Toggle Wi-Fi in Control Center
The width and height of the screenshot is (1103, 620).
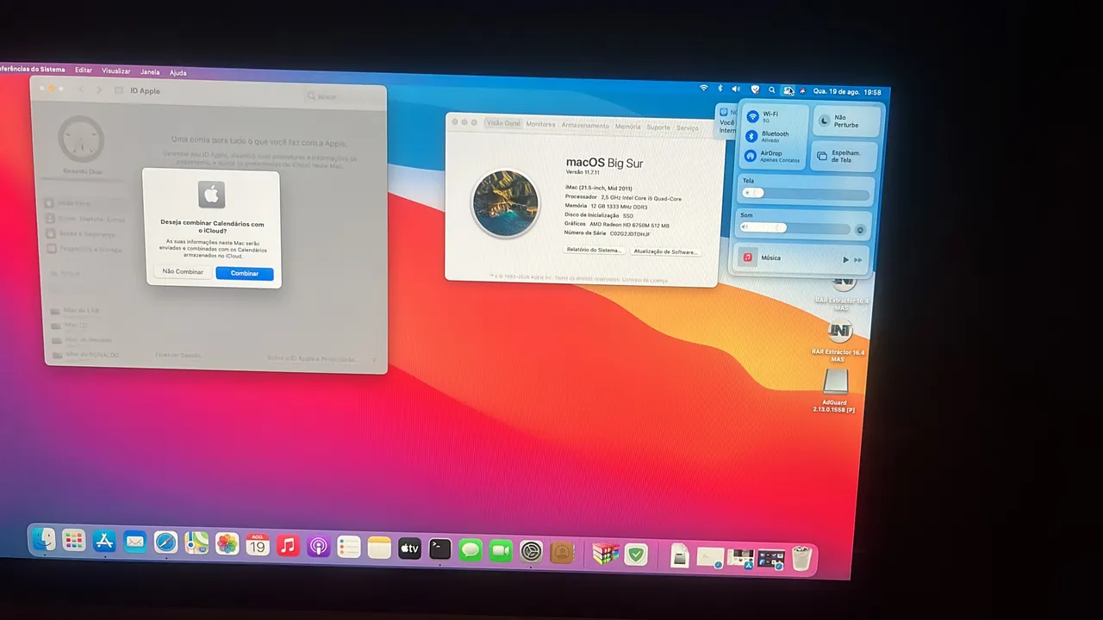click(x=752, y=116)
